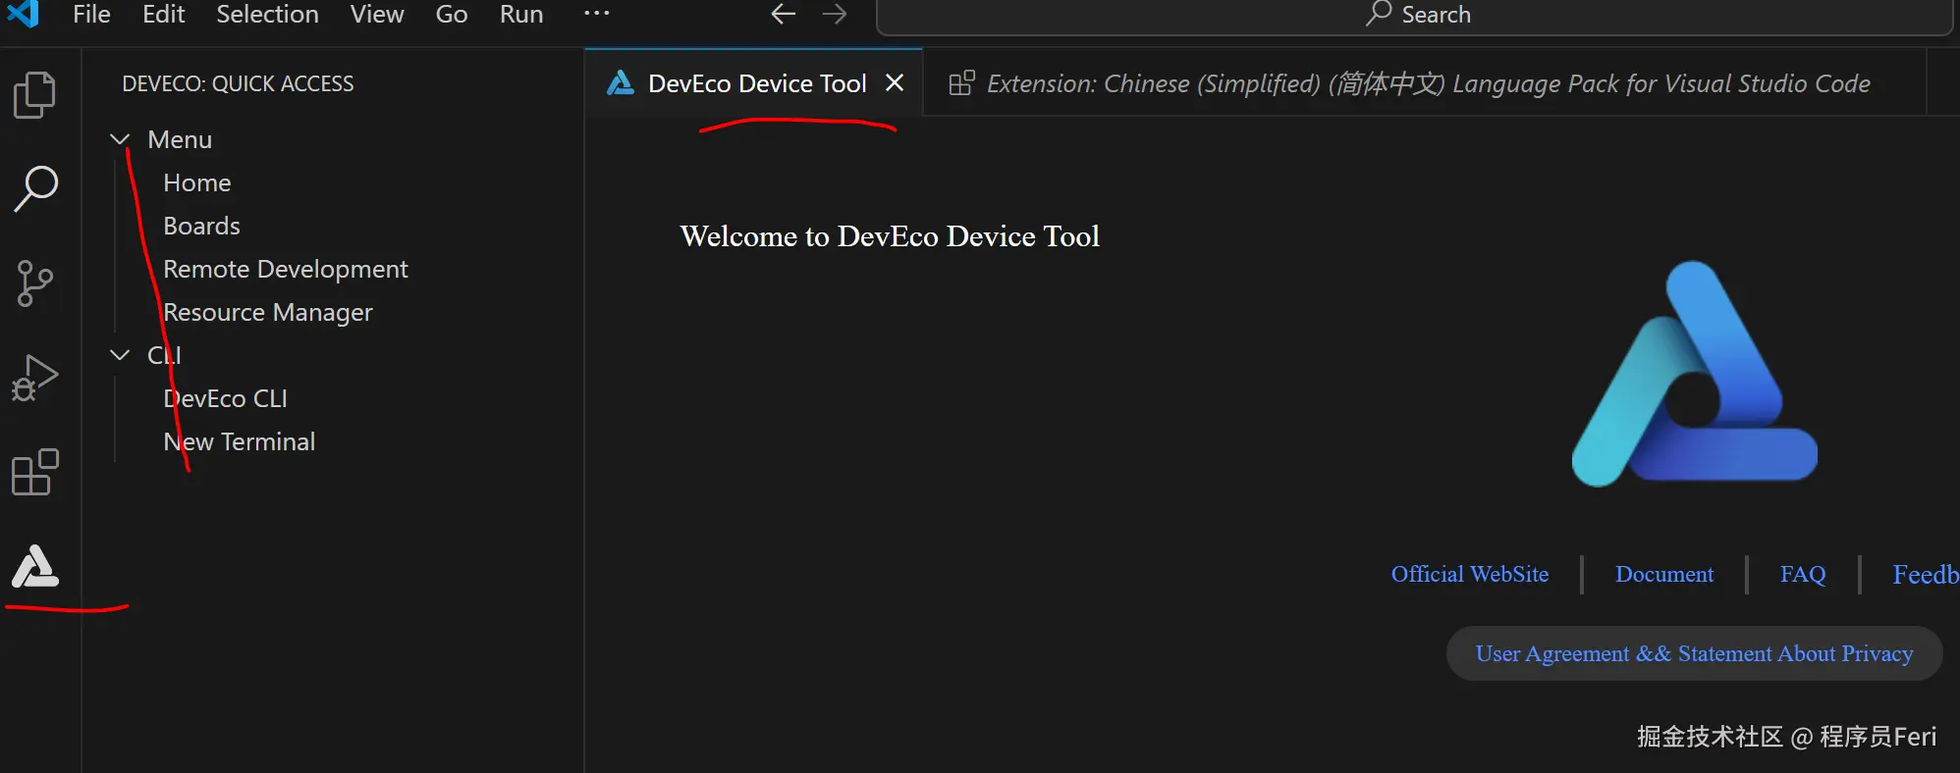Open the Official WebSite link
This screenshot has width=1960, height=773.
pyautogui.click(x=1470, y=574)
